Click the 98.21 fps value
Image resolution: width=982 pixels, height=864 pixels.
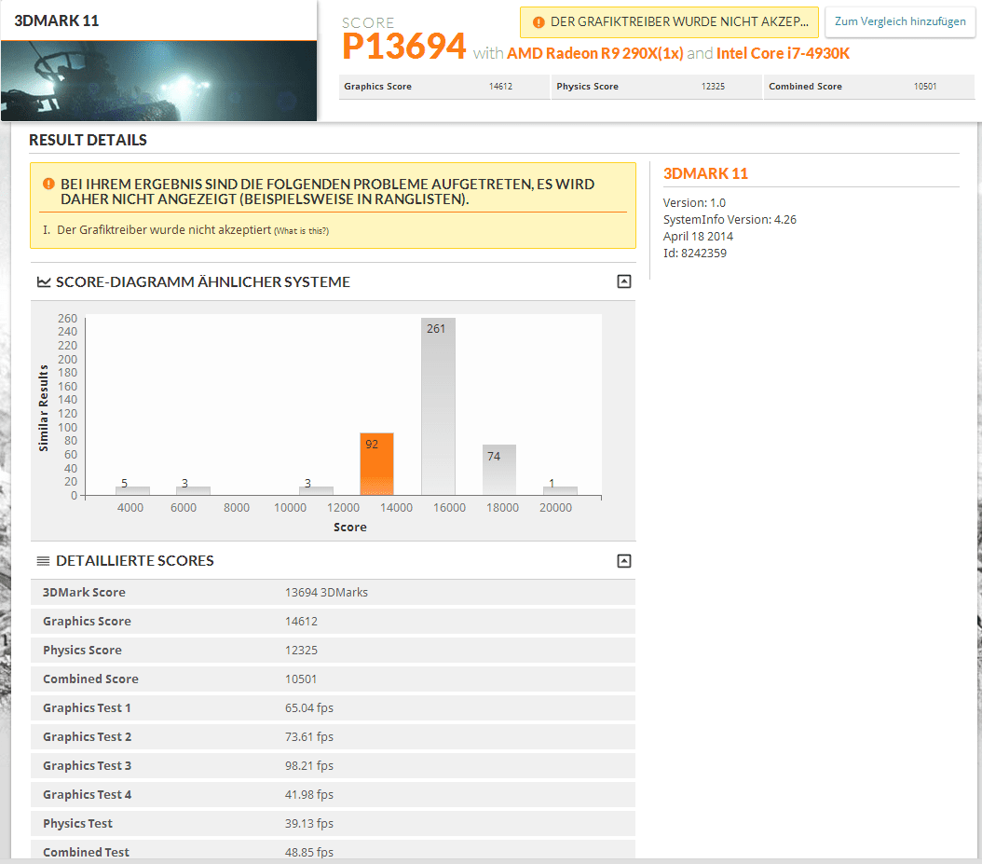[309, 765]
